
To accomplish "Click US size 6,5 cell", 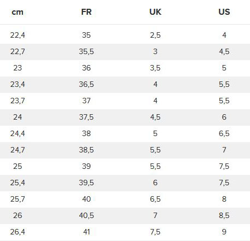I will (224, 133).
